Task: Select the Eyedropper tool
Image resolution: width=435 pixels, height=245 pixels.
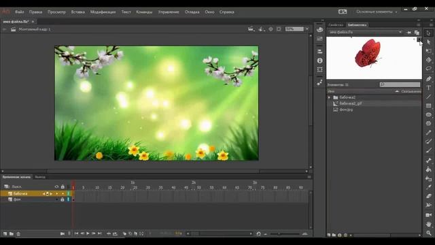Action: coord(429,187)
